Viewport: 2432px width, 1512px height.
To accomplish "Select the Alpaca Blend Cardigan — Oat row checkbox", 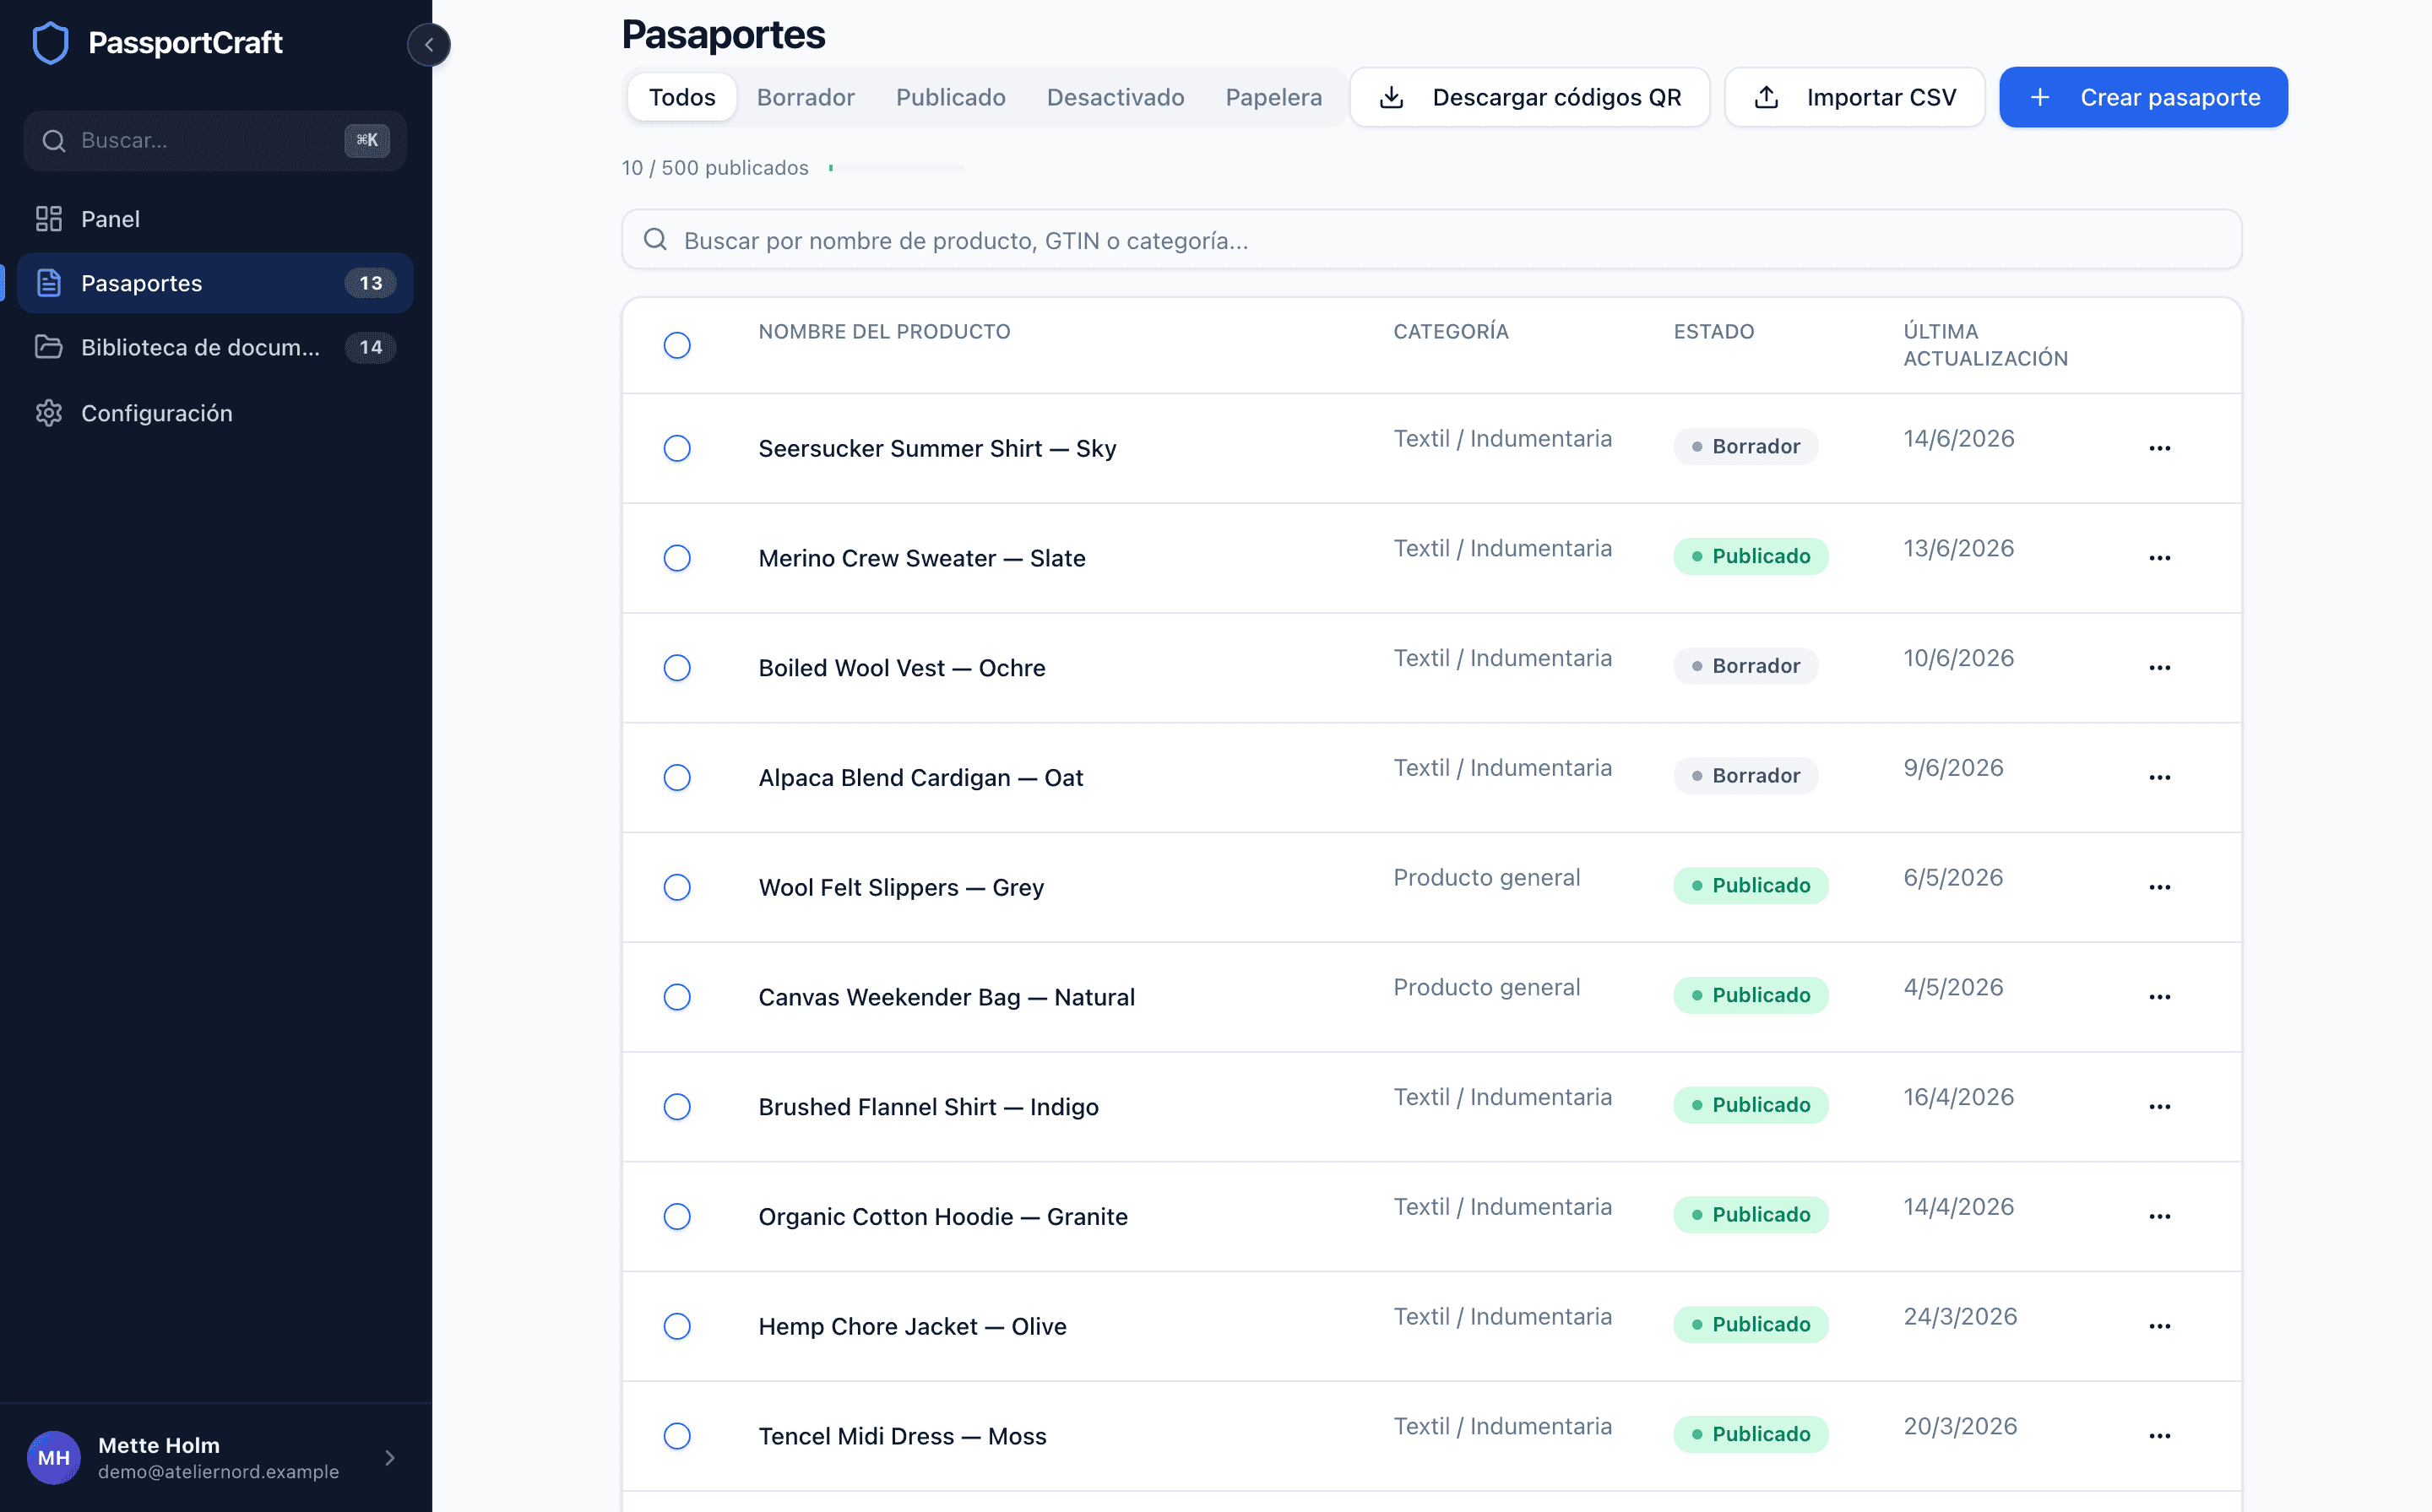I will click(x=677, y=777).
